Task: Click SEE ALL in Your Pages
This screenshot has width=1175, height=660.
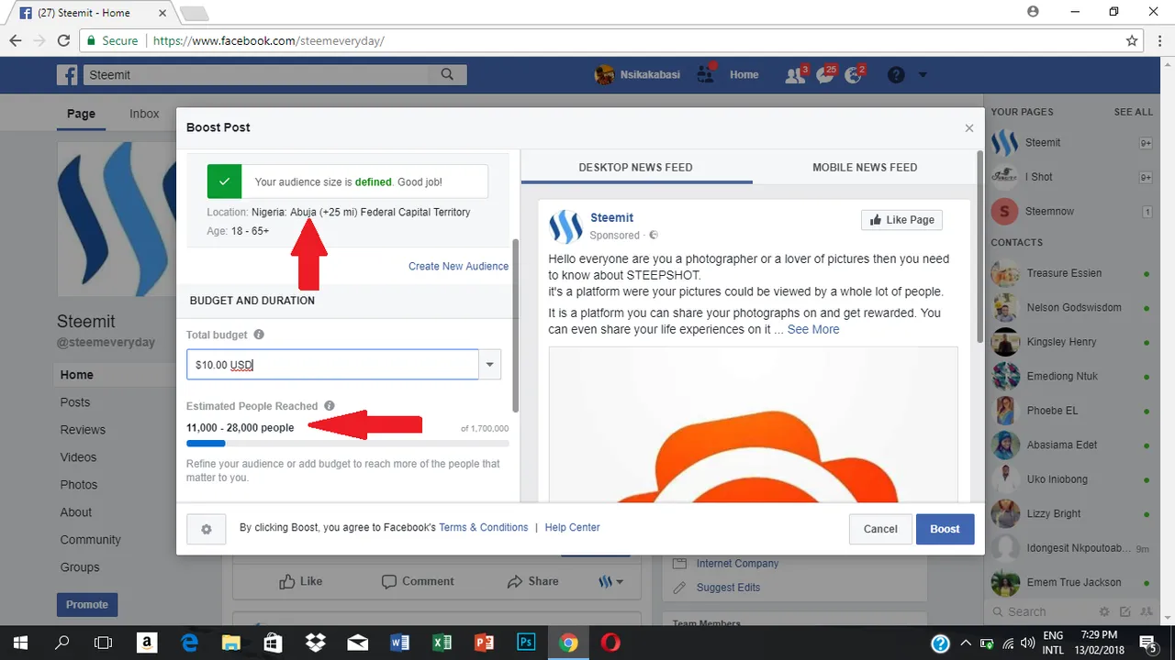Action: tap(1133, 112)
